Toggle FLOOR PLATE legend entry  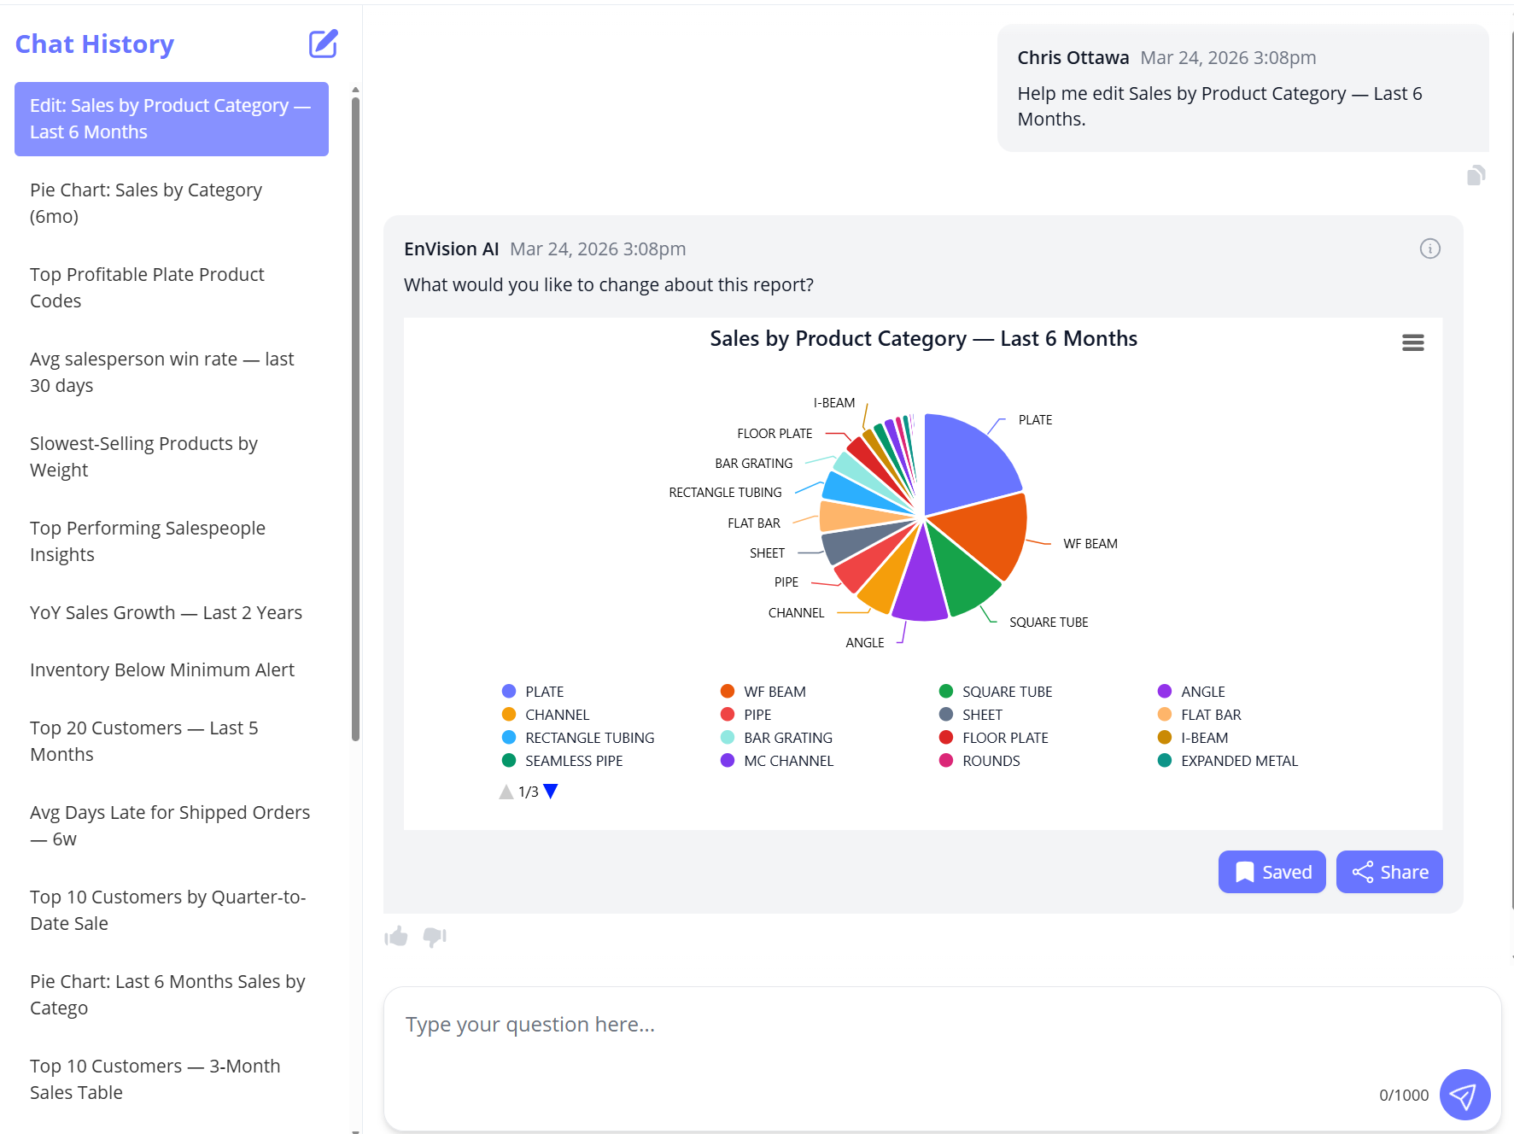[994, 738]
